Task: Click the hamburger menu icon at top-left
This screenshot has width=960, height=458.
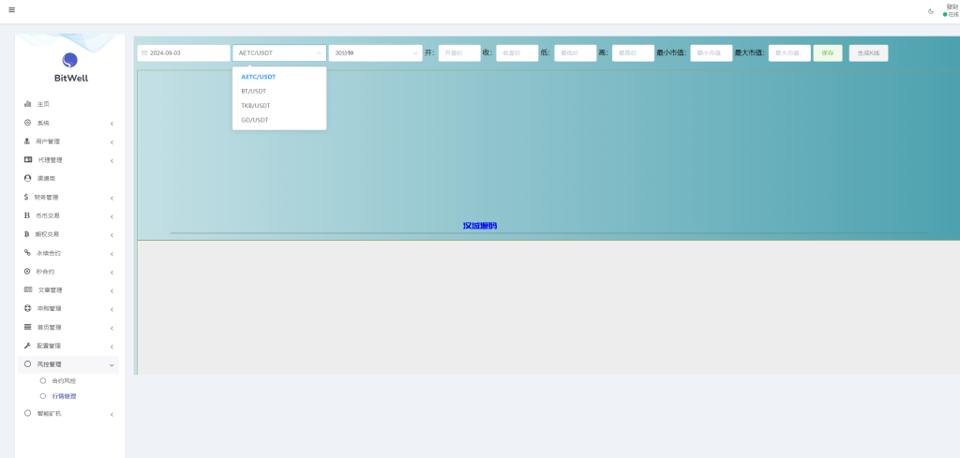Action: click(11, 10)
